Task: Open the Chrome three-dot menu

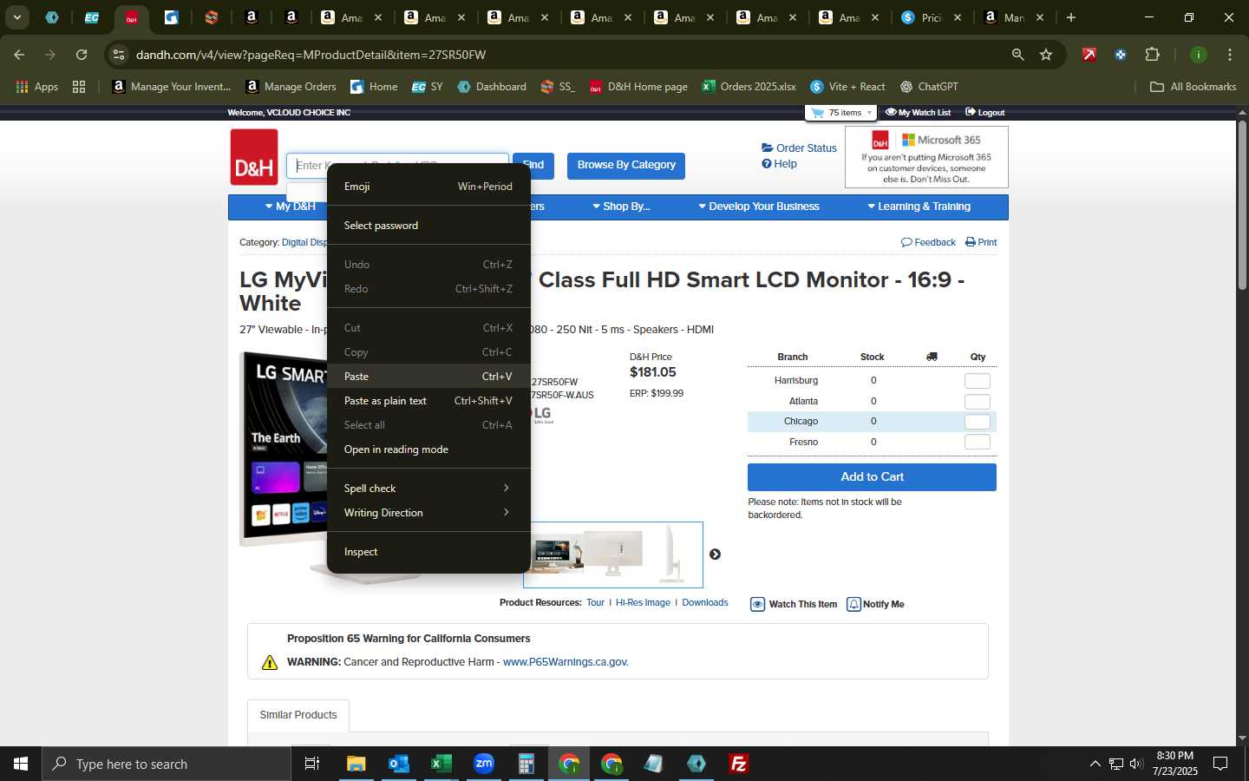Action: pos(1230,55)
